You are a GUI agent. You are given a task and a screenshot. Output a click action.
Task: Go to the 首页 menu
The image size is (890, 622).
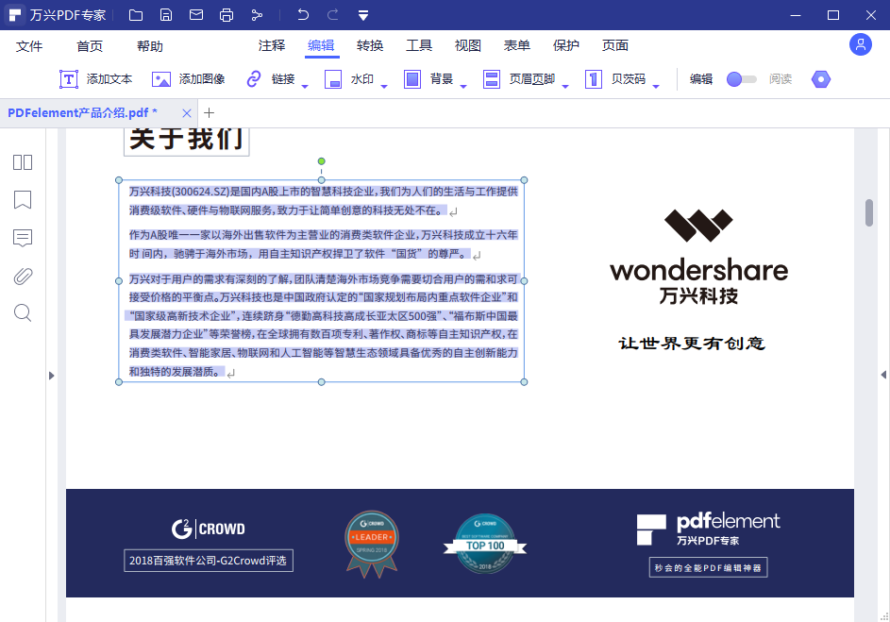point(90,46)
